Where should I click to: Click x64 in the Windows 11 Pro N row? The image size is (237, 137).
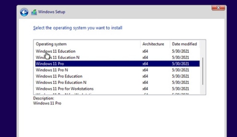pyautogui.click(x=145, y=70)
